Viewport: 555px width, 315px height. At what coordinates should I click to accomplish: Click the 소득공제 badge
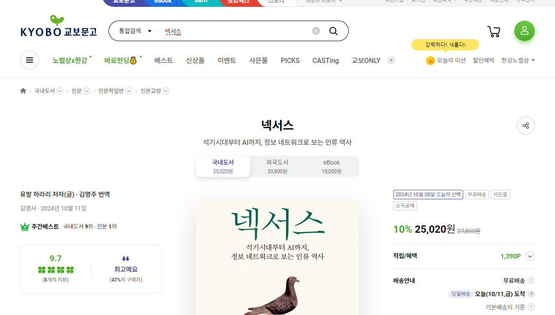[405, 206]
